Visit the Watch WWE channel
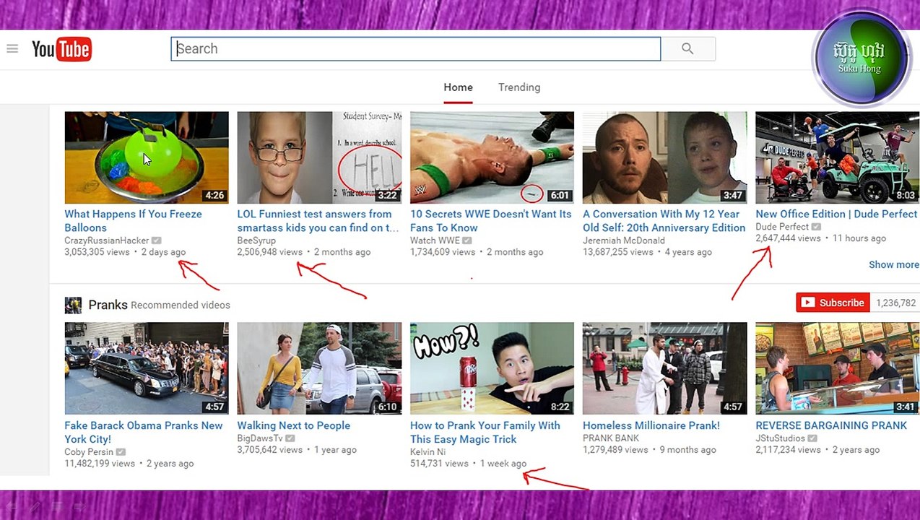Screen dimensions: 920x520 coord(435,240)
